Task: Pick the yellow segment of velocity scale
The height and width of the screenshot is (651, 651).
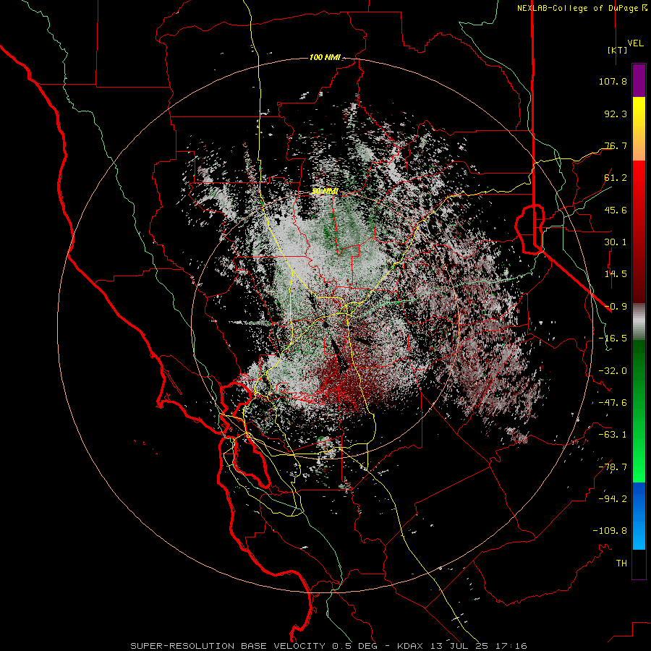Action: click(x=639, y=129)
